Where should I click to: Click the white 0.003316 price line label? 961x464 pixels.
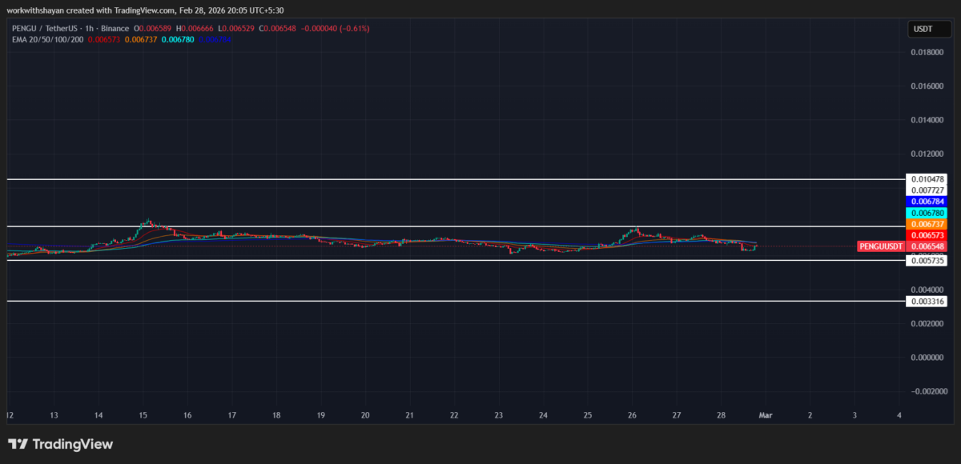coord(927,302)
